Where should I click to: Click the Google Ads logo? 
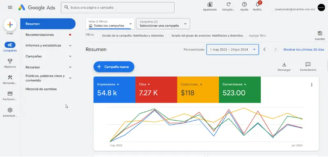(37, 8)
